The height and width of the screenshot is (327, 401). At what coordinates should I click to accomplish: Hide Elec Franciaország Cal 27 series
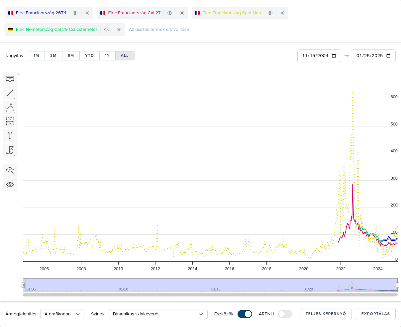point(170,13)
